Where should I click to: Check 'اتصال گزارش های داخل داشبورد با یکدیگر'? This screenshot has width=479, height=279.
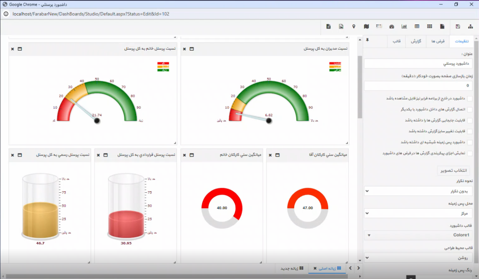pos(470,109)
